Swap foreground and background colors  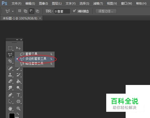coord(18,114)
